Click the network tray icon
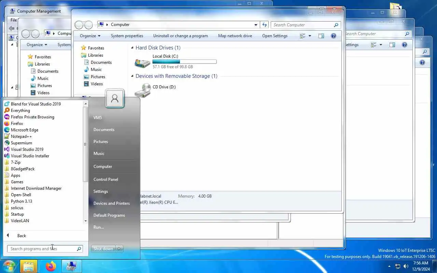437x273 pixels. pos(398,266)
